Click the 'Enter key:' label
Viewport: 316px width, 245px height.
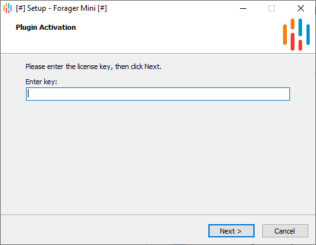point(41,82)
